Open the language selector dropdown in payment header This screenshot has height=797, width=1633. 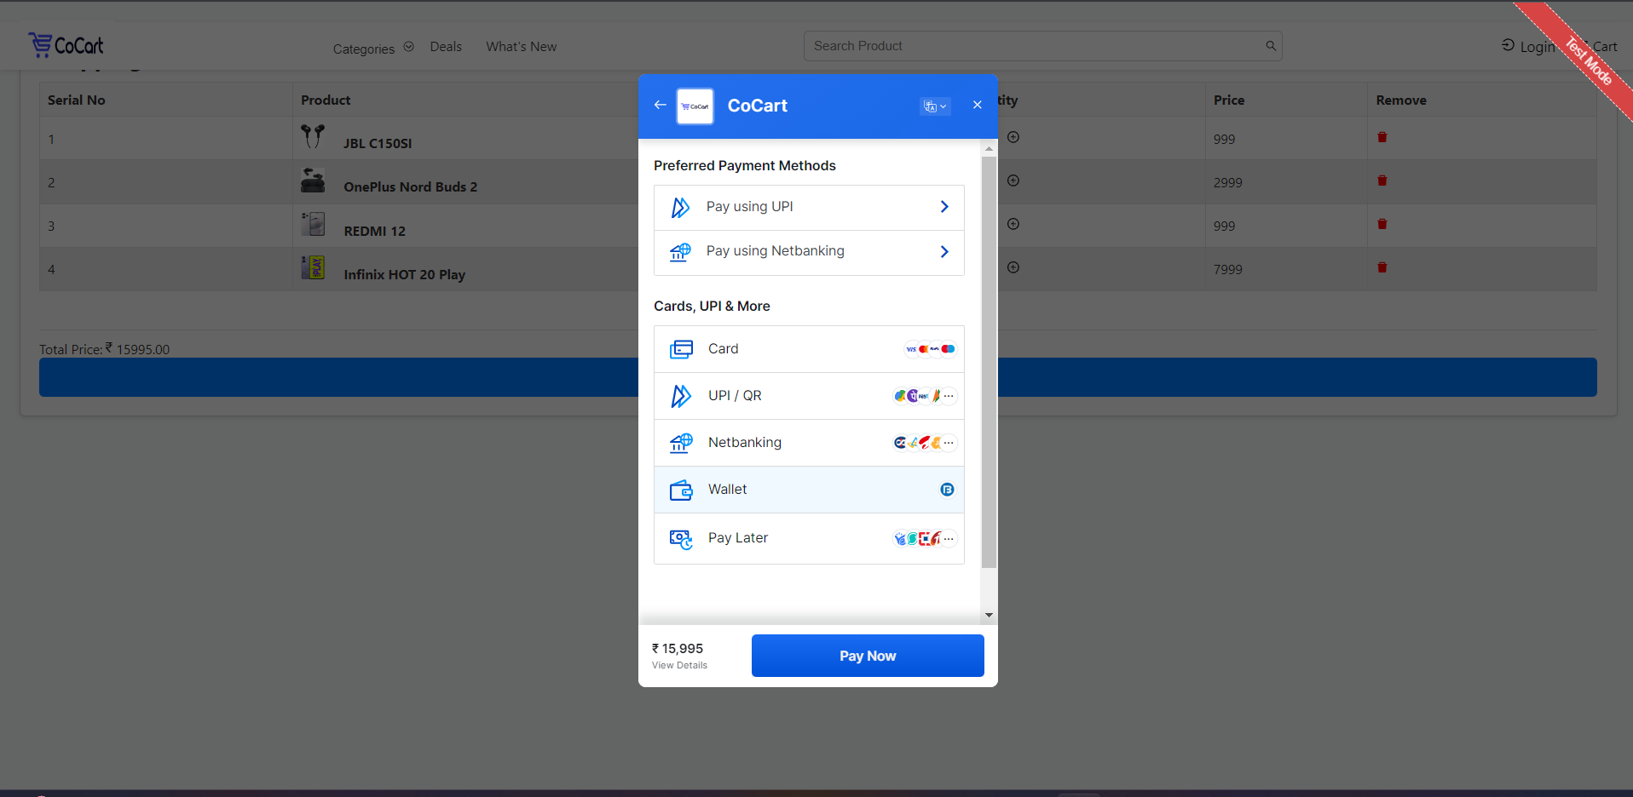pyautogui.click(x=935, y=106)
